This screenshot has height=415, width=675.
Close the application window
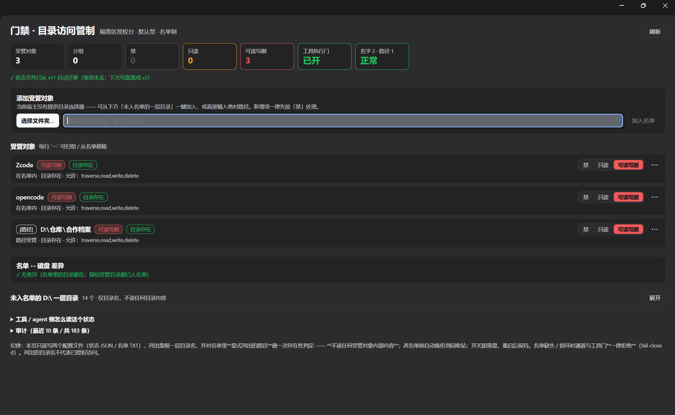[x=665, y=6]
